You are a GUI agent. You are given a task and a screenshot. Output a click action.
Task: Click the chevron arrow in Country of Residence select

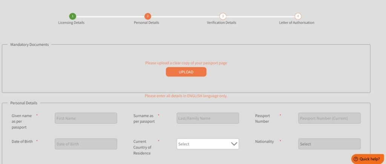coord(234,144)
